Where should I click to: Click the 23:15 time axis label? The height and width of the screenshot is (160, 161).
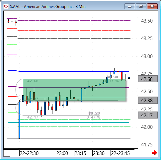tap(80, 153)
